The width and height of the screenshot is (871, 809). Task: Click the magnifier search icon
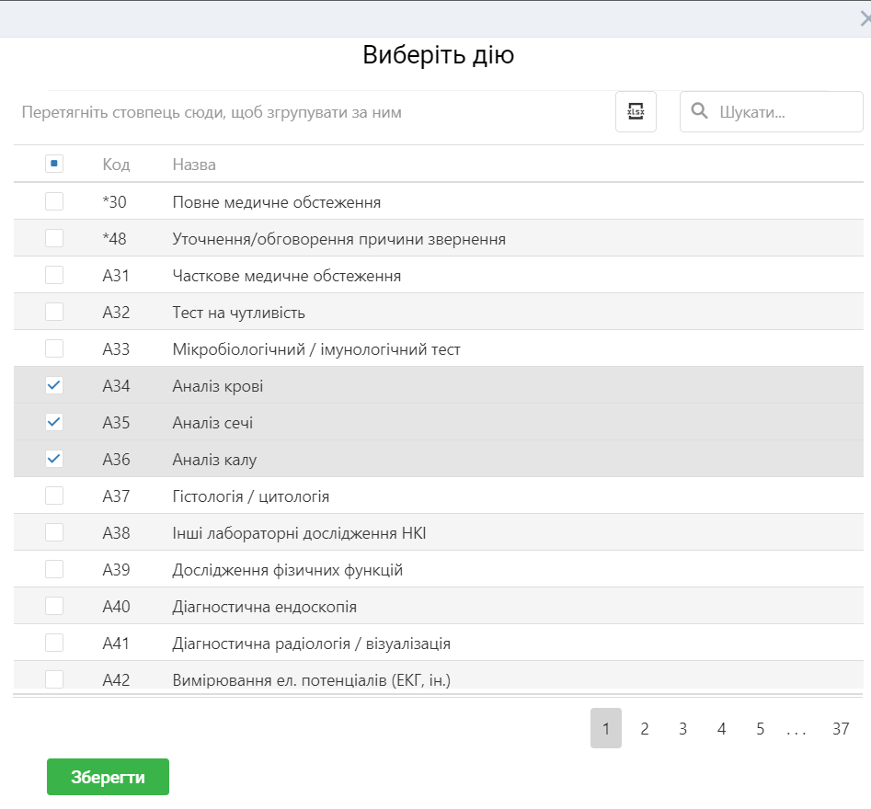click(x=699, y=111)
